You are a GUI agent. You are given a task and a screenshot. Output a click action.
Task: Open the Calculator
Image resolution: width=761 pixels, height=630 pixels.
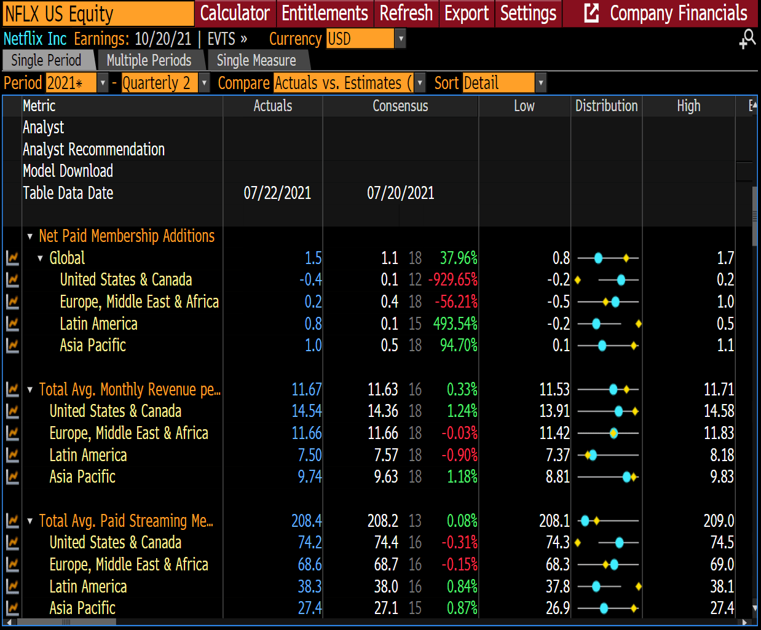click(x=235, y=13)
